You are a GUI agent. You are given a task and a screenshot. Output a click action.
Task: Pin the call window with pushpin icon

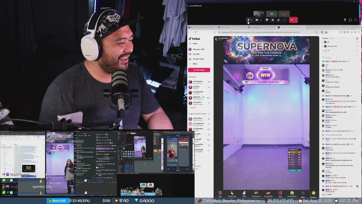click(x=345, y=20)
